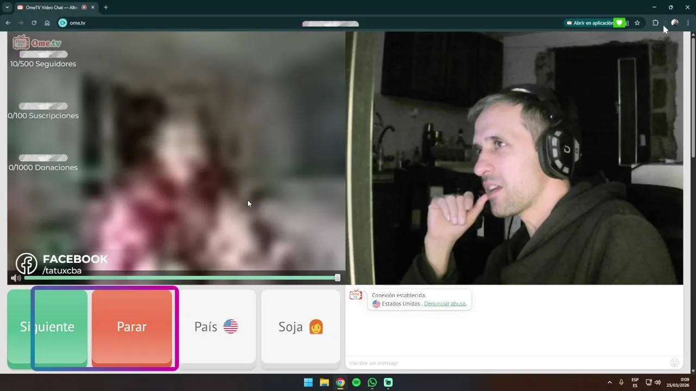Click the 10/500 Seguidores text
The image size is (696, 391).
coord(43,64)
